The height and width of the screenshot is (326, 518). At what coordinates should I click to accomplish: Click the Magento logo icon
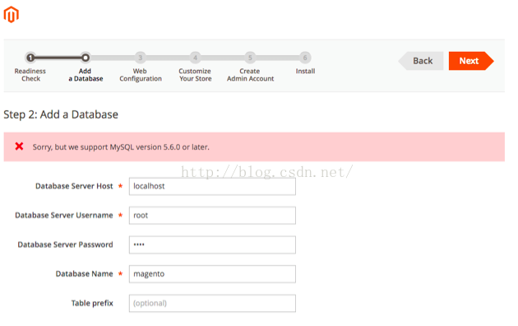(x=12, y=15)
